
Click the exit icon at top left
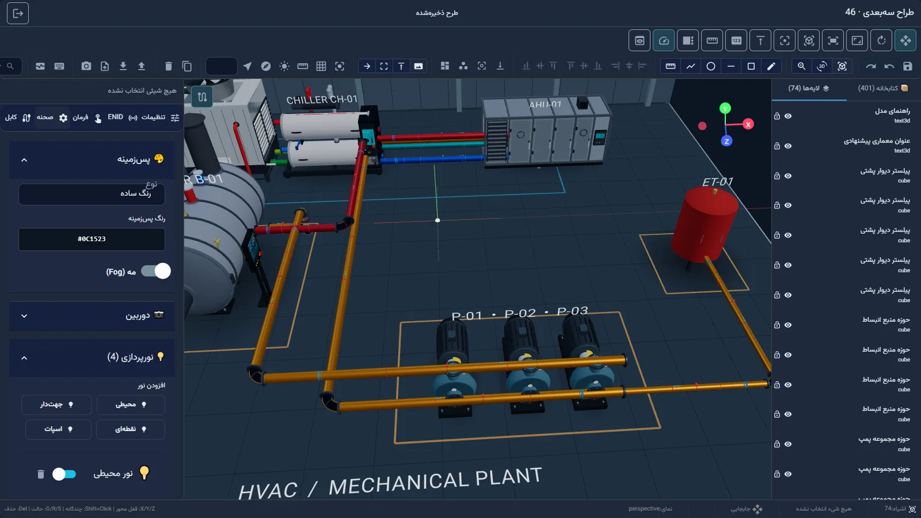[18, 13]
